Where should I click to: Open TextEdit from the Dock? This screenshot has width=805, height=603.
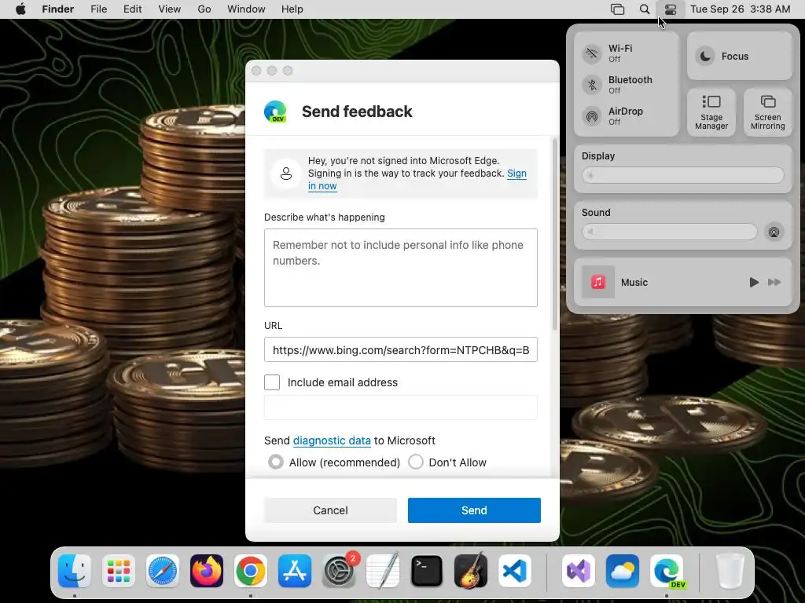point(383,571)
